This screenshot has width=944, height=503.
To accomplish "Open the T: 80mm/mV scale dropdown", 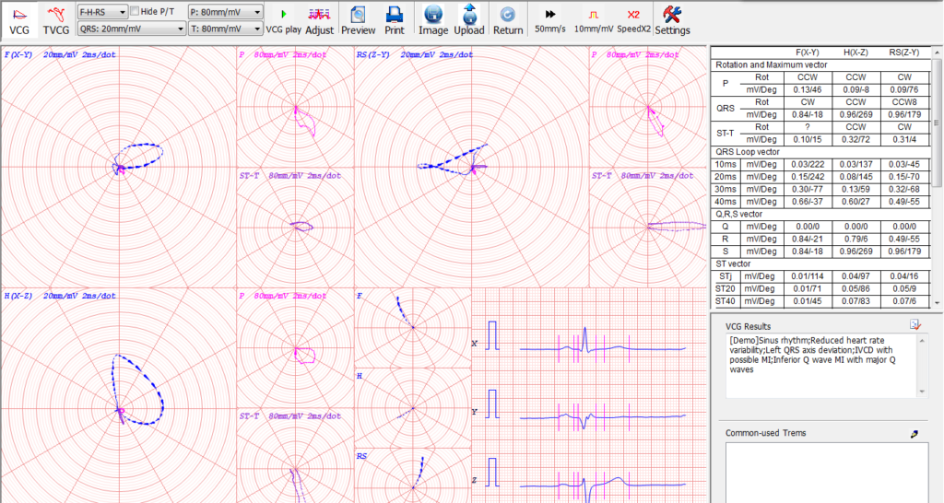I will click(225, 29).
